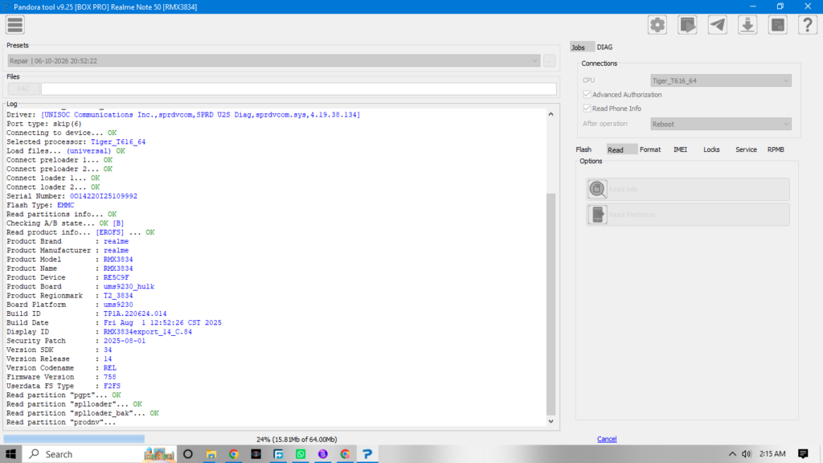Click the log vertical scrollbar thumb

[551, 305]
